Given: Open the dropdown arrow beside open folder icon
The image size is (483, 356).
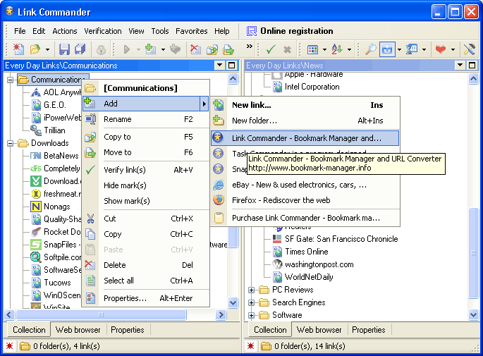Looking at the screenshot, I should pyautogui.click(x=47, y=49).
